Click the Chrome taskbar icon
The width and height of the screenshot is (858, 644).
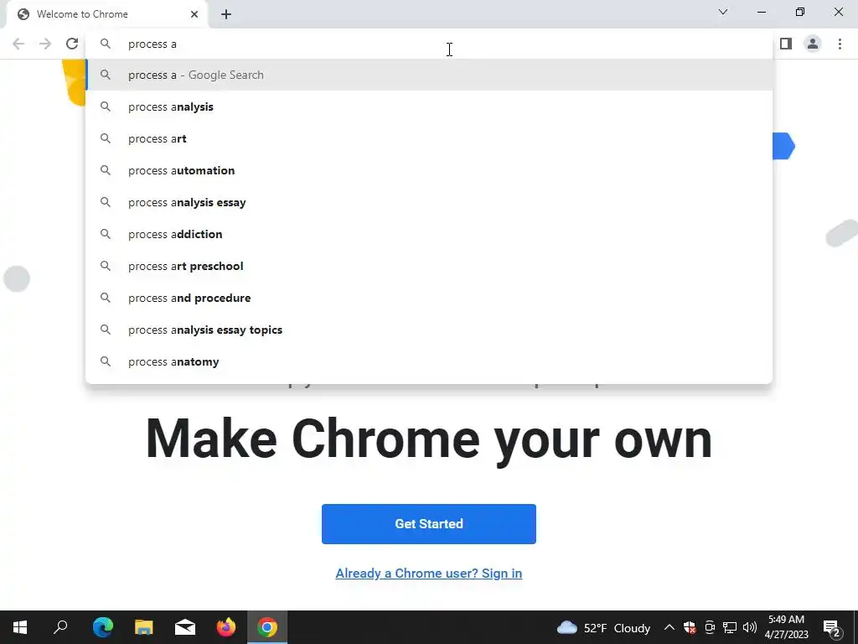pos(267,627)
